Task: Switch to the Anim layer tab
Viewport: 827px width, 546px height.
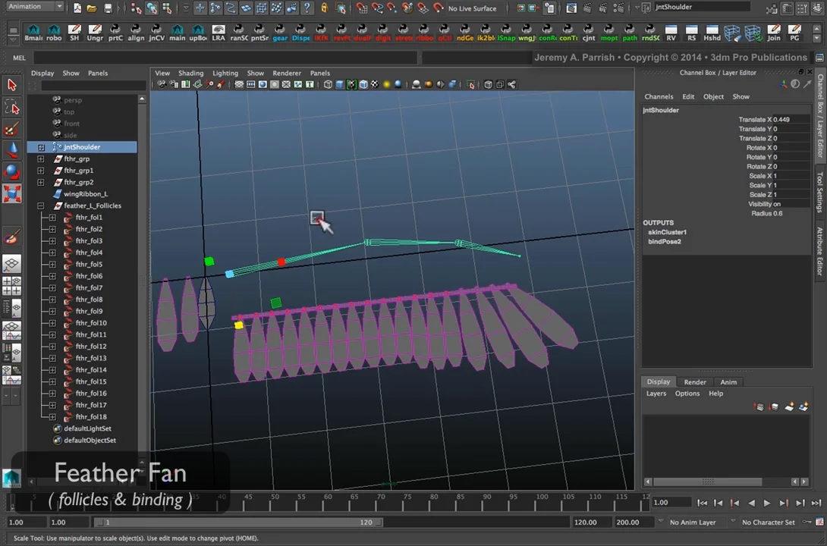Action: click(728, 382)
